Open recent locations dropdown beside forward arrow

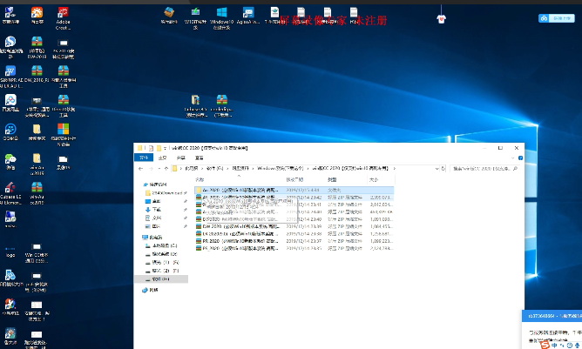point(159,168)
